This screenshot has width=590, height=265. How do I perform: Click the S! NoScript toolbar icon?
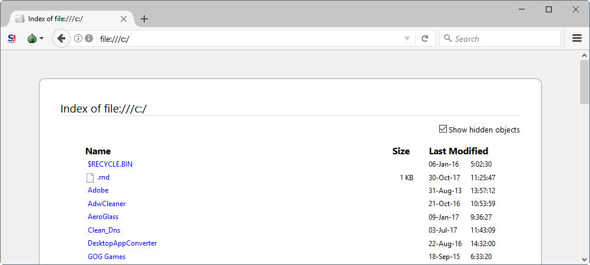click(x=12, y=39)
